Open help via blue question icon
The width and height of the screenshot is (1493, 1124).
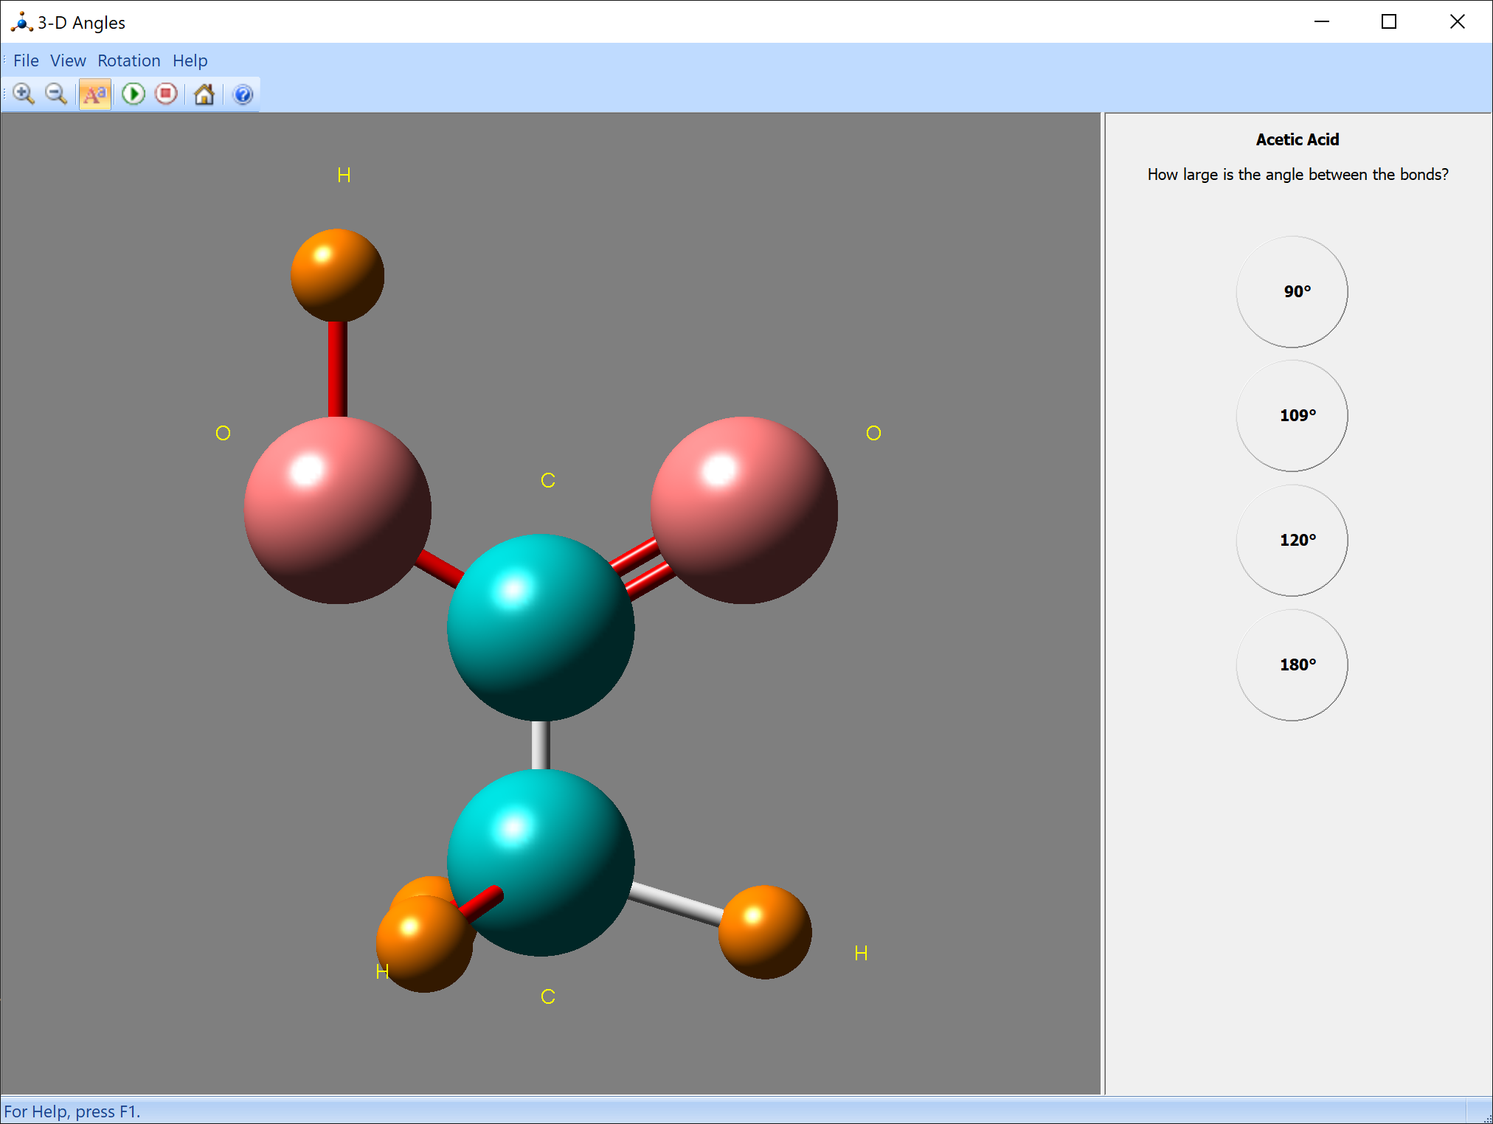(243, 94)
